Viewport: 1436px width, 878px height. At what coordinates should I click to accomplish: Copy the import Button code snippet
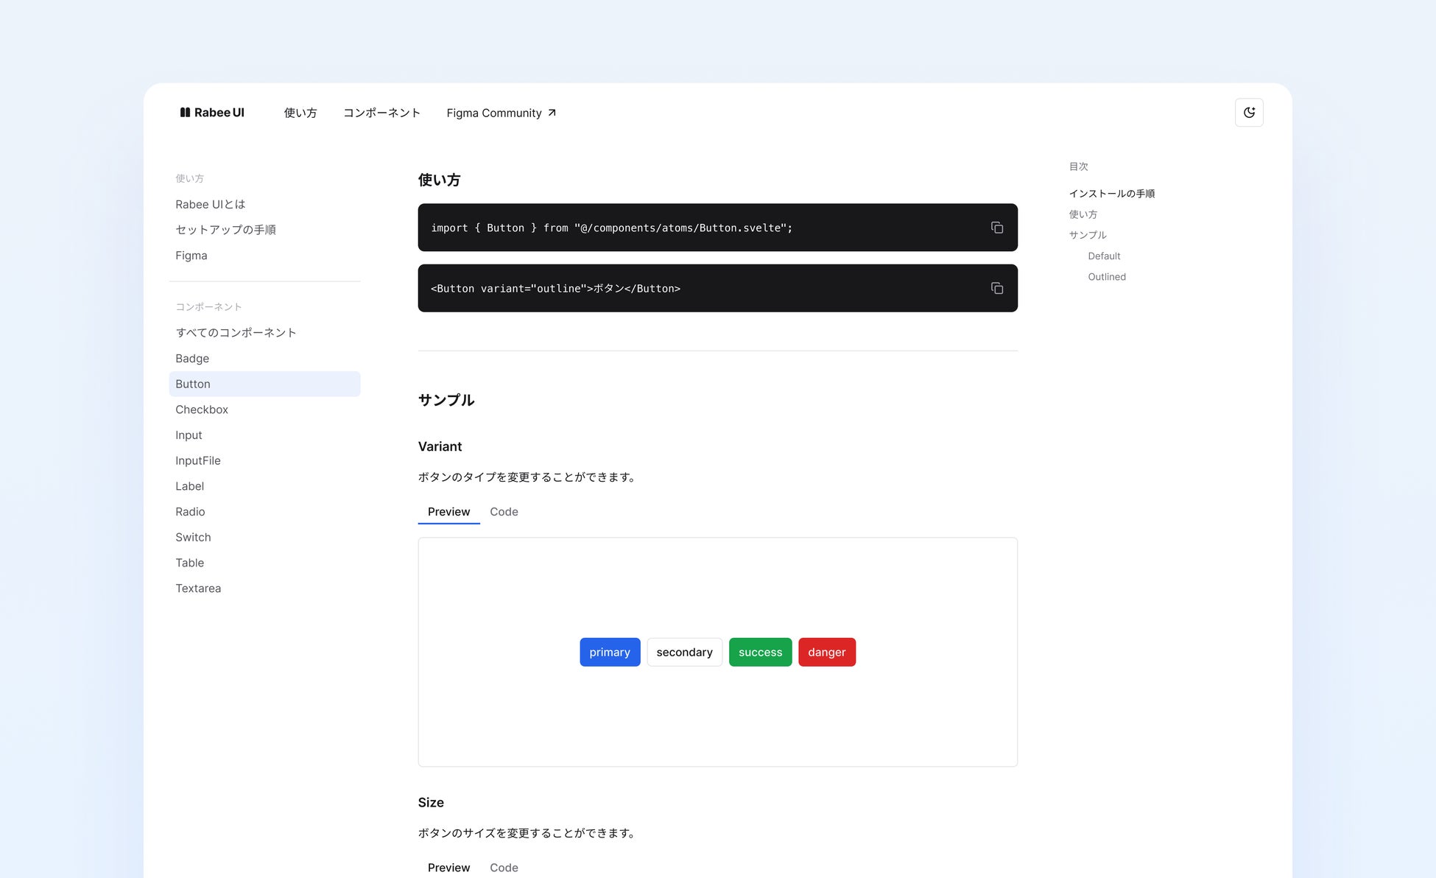(x=996, y=228)
